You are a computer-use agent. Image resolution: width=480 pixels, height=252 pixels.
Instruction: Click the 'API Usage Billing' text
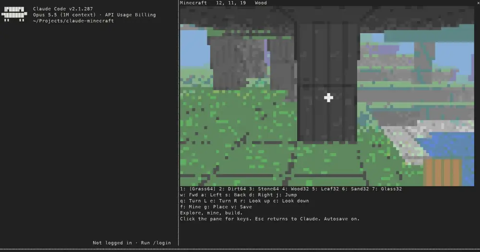[x=131, y=15]
